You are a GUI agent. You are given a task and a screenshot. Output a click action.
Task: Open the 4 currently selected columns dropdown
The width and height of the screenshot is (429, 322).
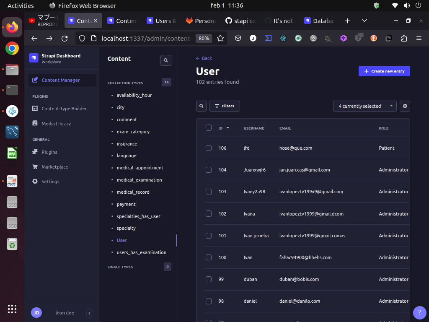tap(364, 106)
